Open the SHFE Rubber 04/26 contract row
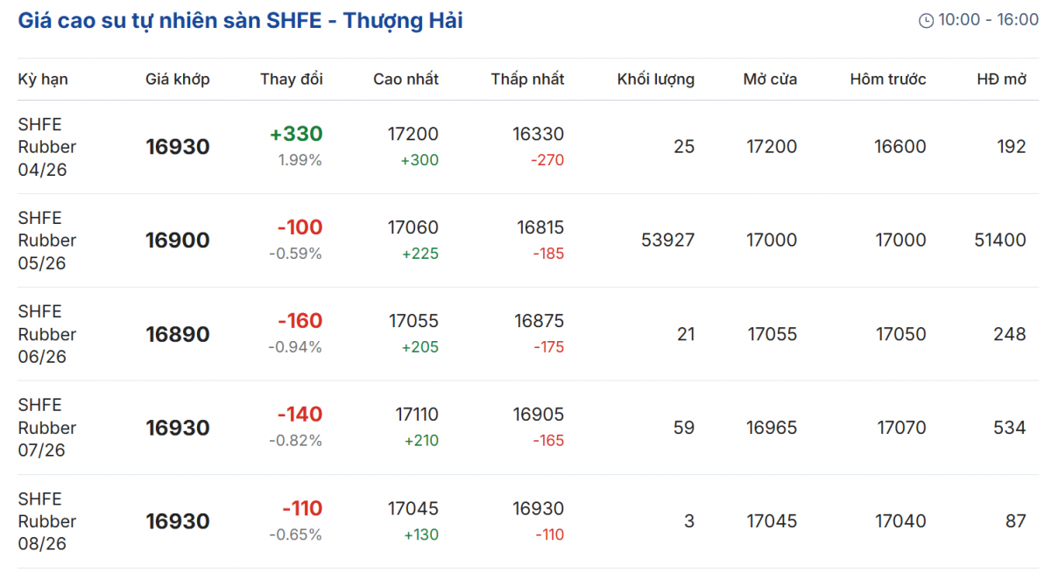 (46, 147)
